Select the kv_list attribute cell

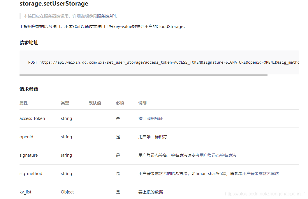[x=25, y=192]
